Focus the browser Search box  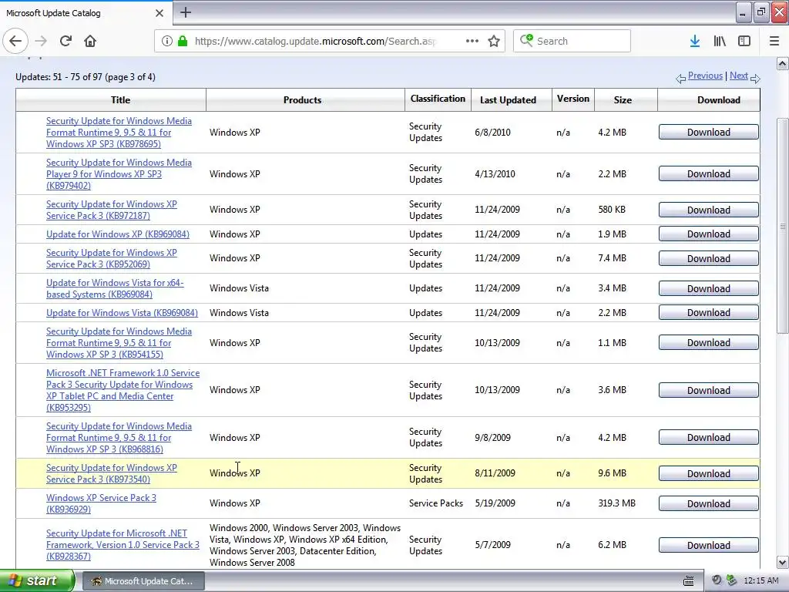(x=572, y=41)
